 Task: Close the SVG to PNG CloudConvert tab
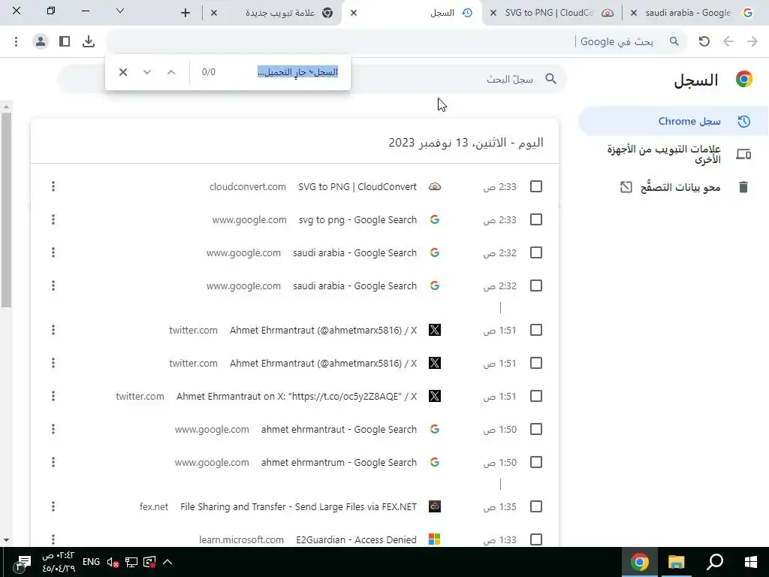click(x=493, y=13)
